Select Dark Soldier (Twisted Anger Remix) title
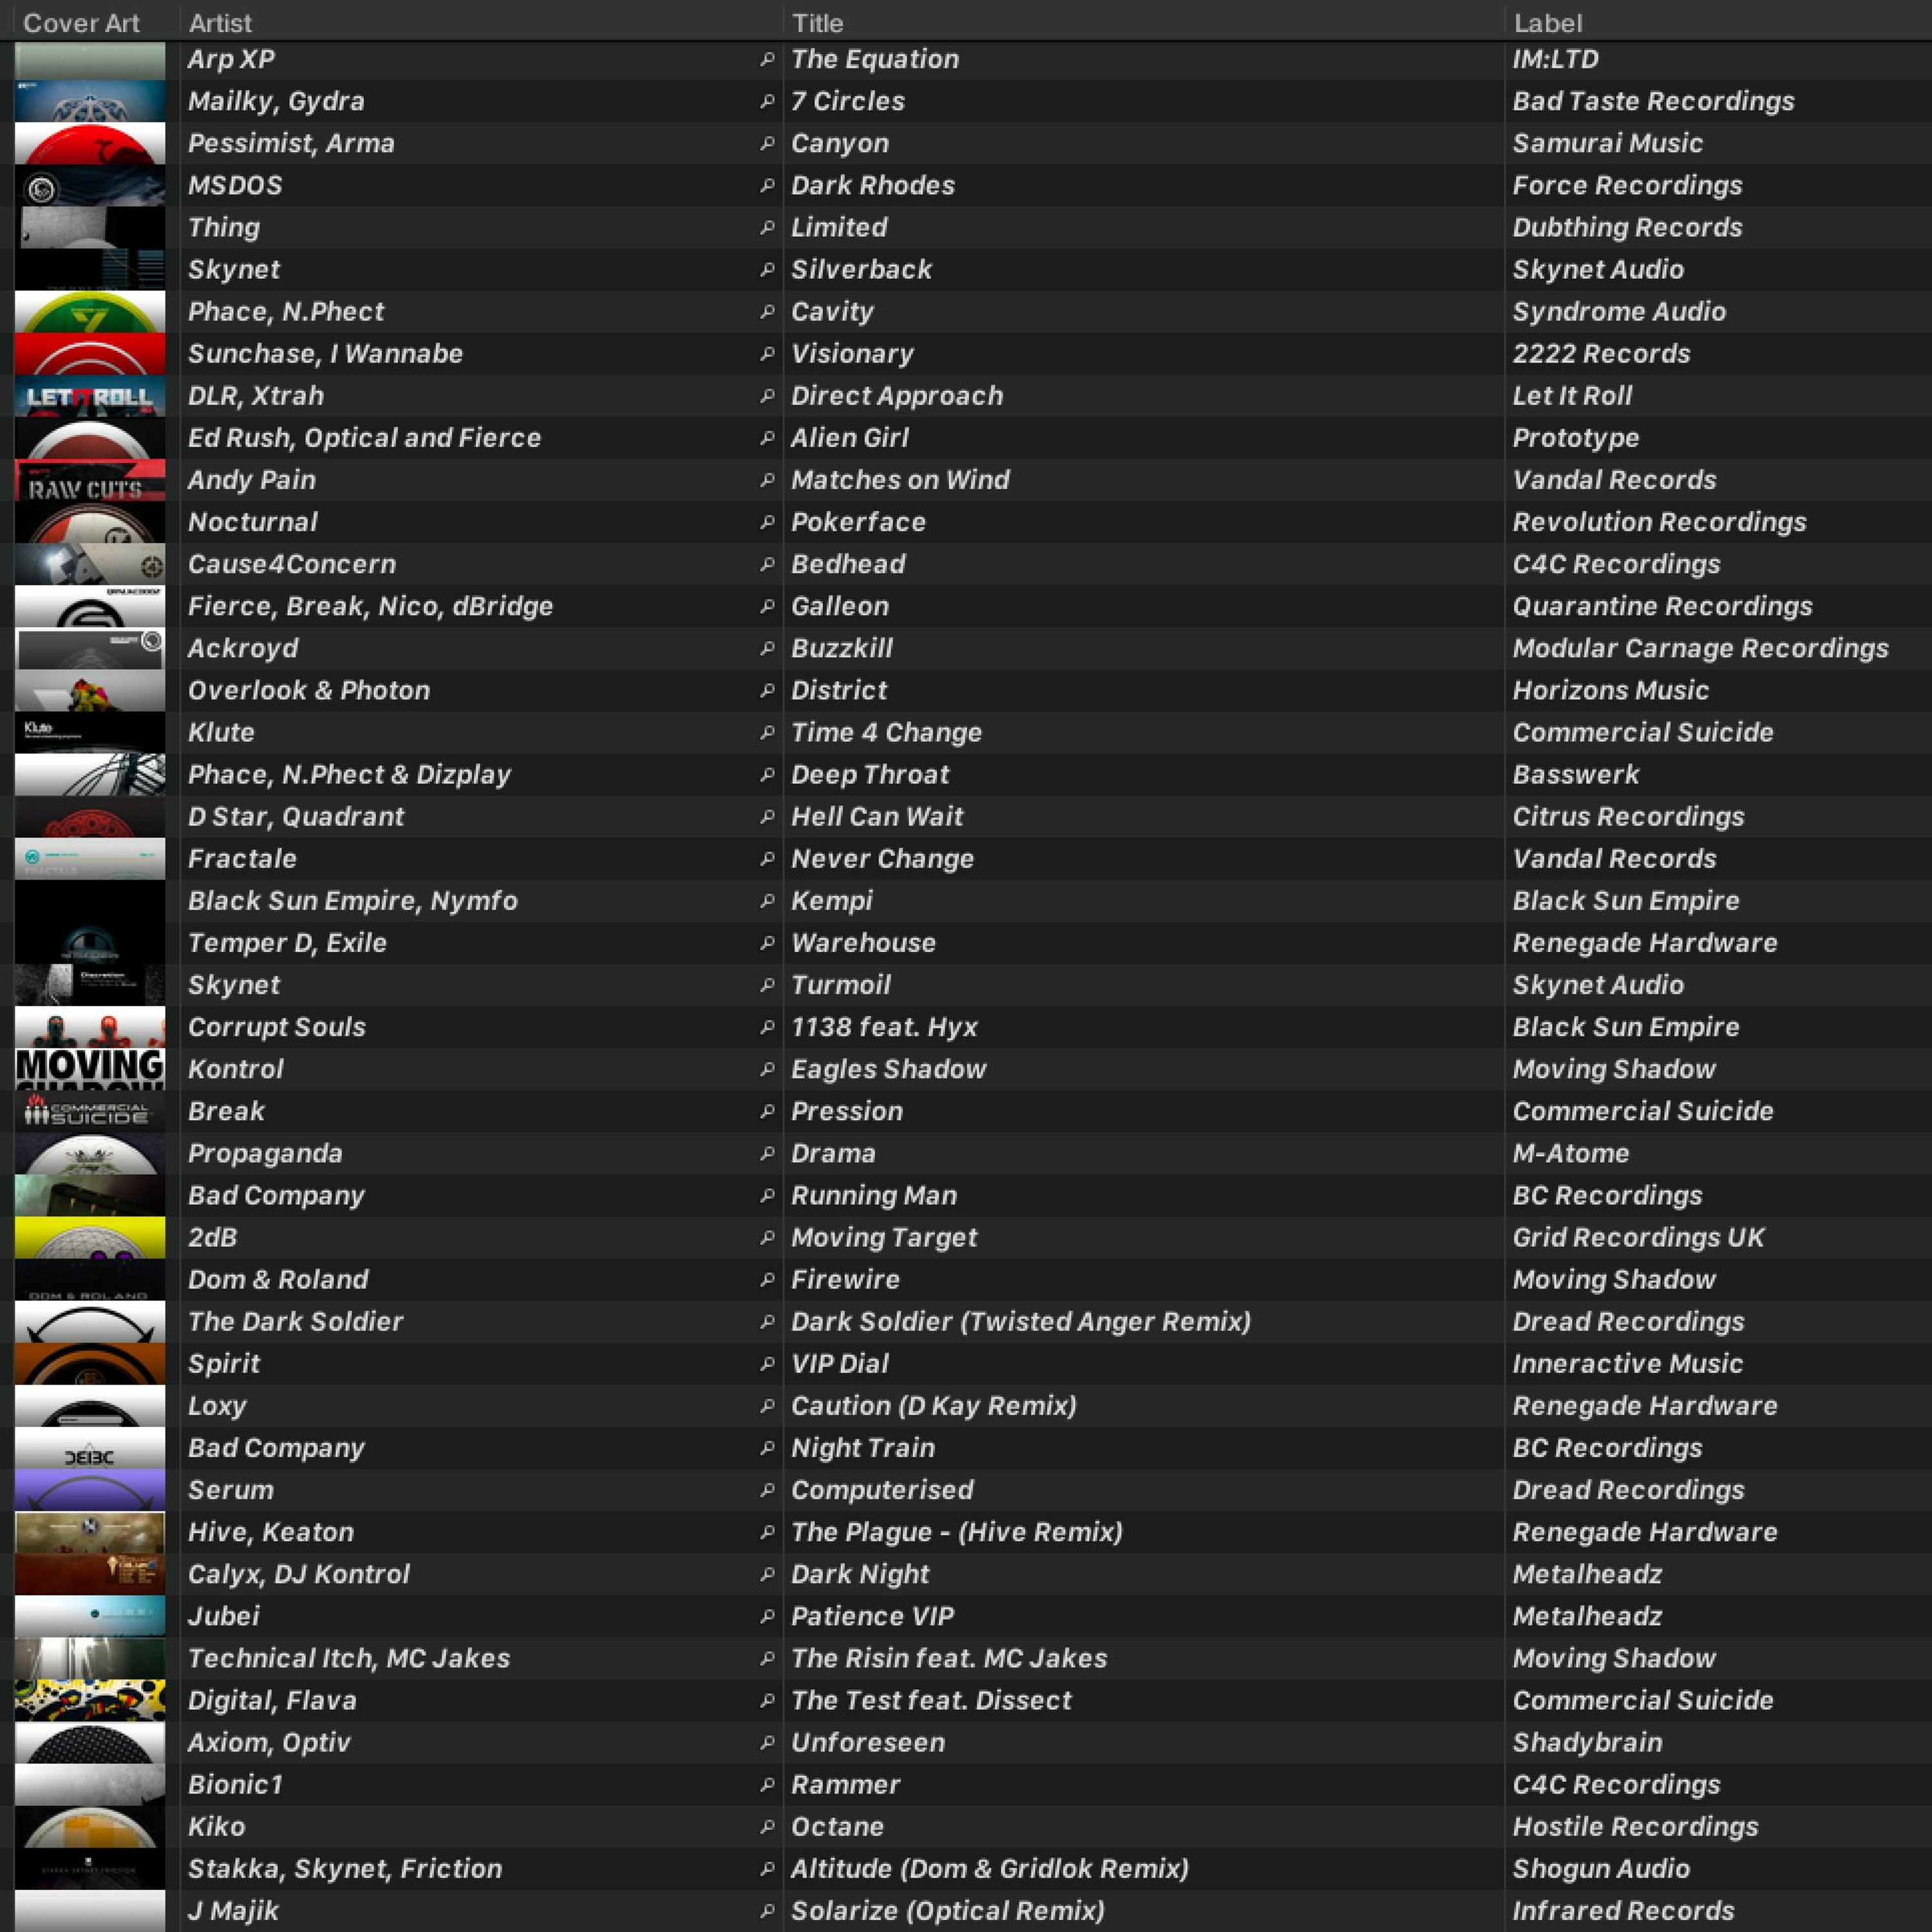 point(1020,1322)
